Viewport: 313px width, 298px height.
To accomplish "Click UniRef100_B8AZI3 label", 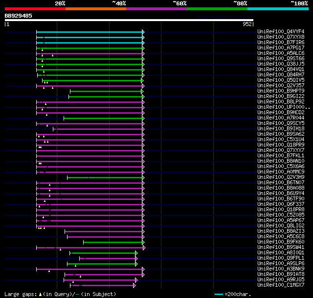I will (281, 231).
